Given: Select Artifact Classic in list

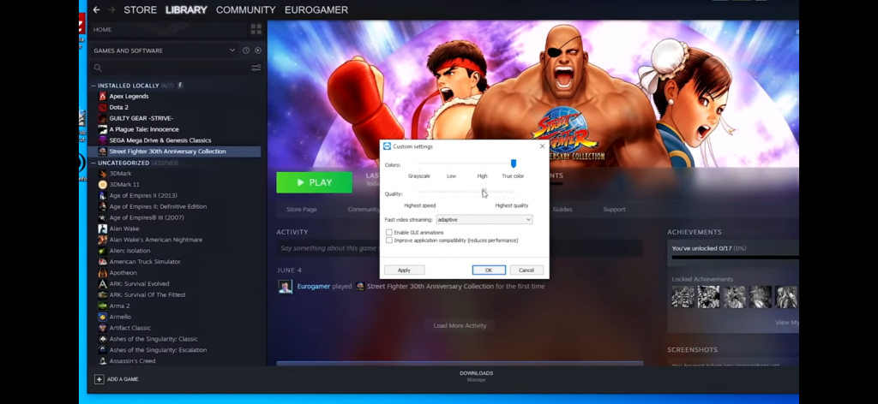Looking at the screenshot, I should point(130,328).
